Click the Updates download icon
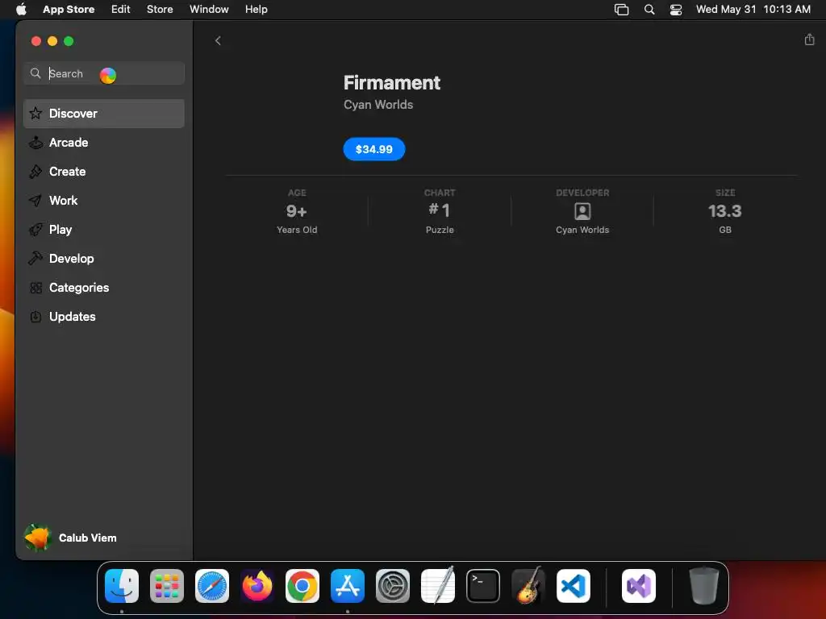 click(x=35, y=317)
